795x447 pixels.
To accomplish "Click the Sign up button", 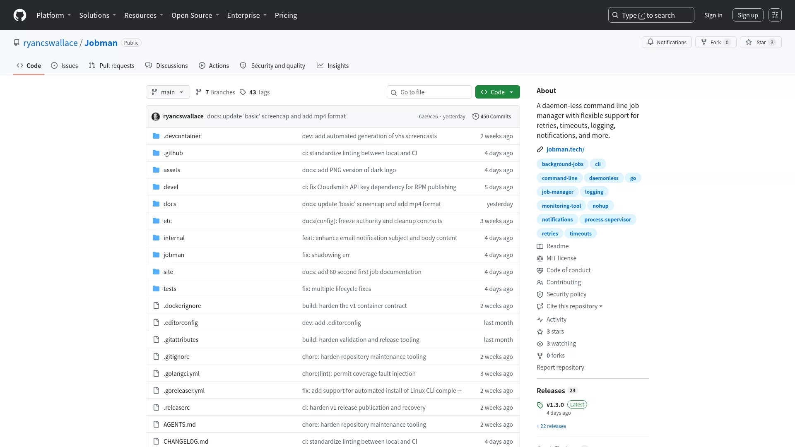I will [x=748, y=15].
